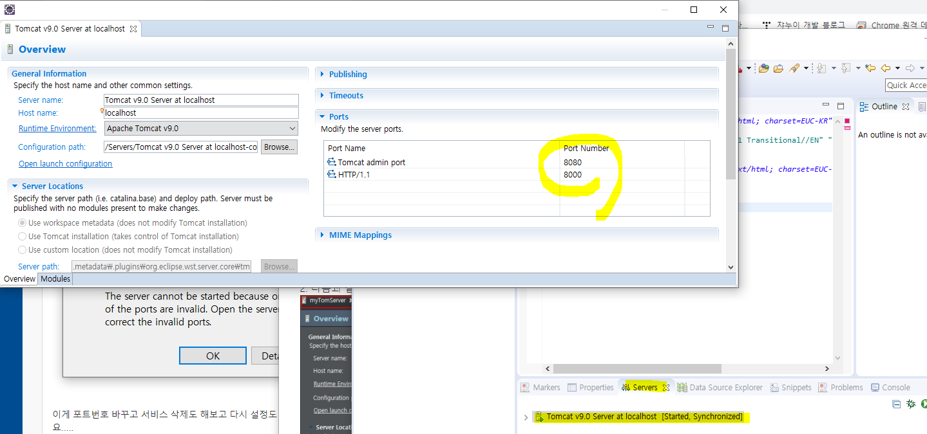This screenshot has width=927, height=434.
Task: Open the Search icon's dropdown arrow
Action: [805, 68]
